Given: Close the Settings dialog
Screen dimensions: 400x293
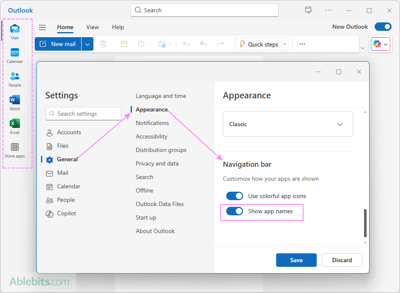Looking at the screenshot, I should tap(359, 72).
